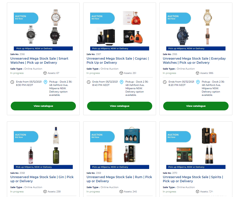View catalogue for Smart Watches sale
This screenshot has height=197, width=237.
coord(43,106)
